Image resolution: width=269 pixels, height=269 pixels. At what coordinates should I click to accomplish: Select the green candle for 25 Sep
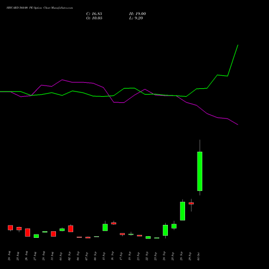(174, 226)
